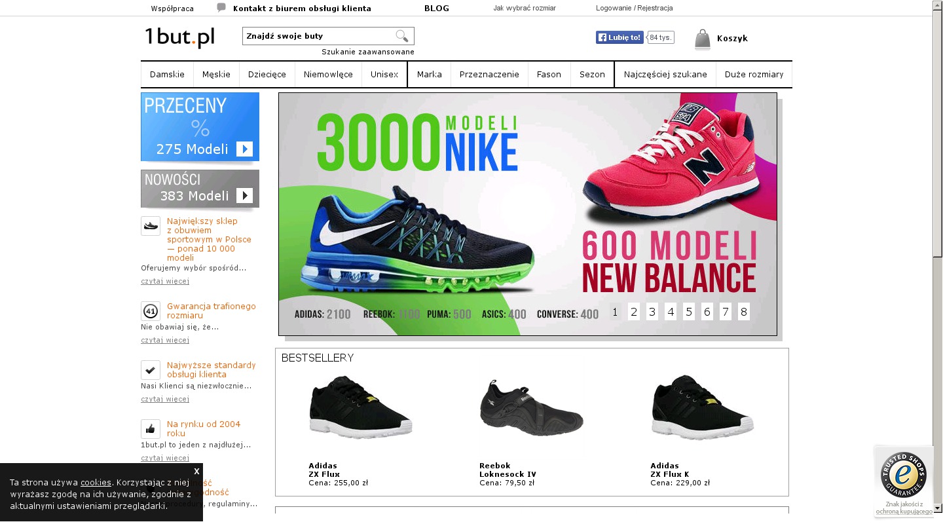Click the checkmark customer service icon
The image size is (943, 524).
(151, 370)
